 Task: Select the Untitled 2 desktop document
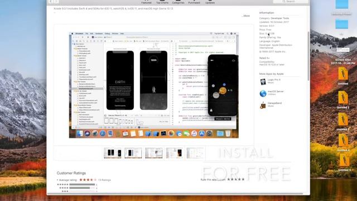click(x=343, y=99)
